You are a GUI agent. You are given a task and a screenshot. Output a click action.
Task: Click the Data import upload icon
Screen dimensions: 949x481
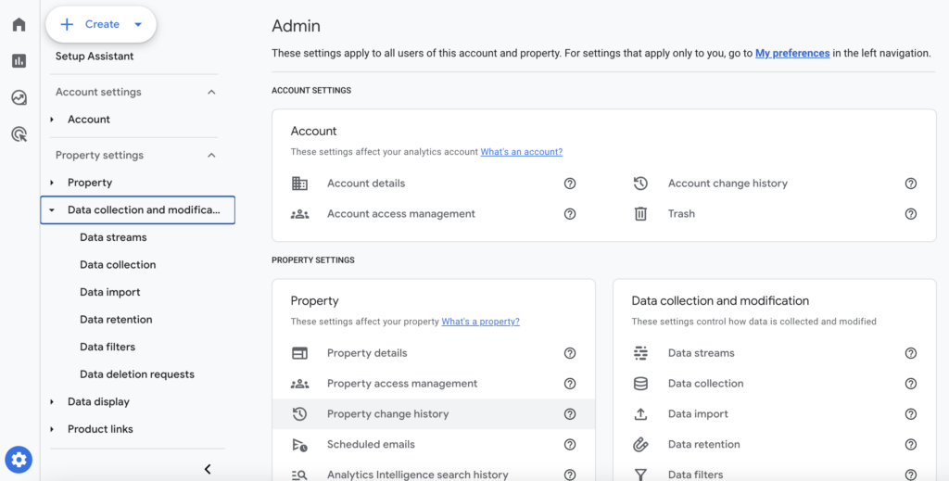pyautogui.click(x=640, y=414)
